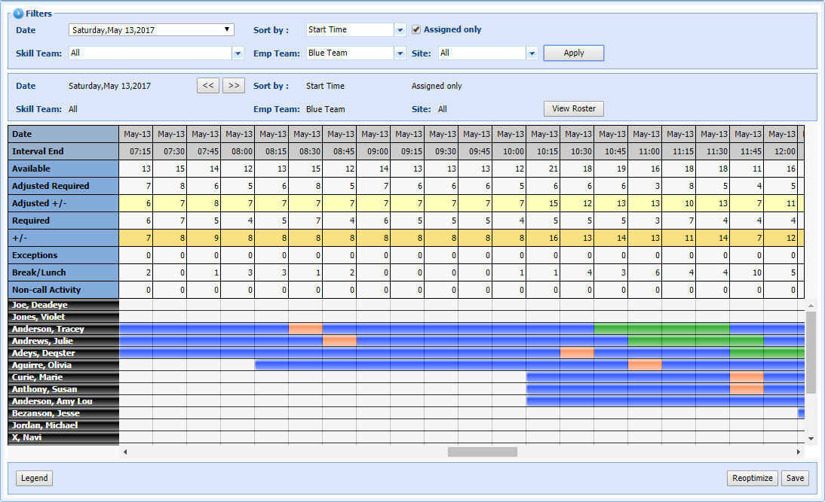The height and width of the screenshot is (502, 825).
Task: Go to previous day with << button
Action: 208,86
